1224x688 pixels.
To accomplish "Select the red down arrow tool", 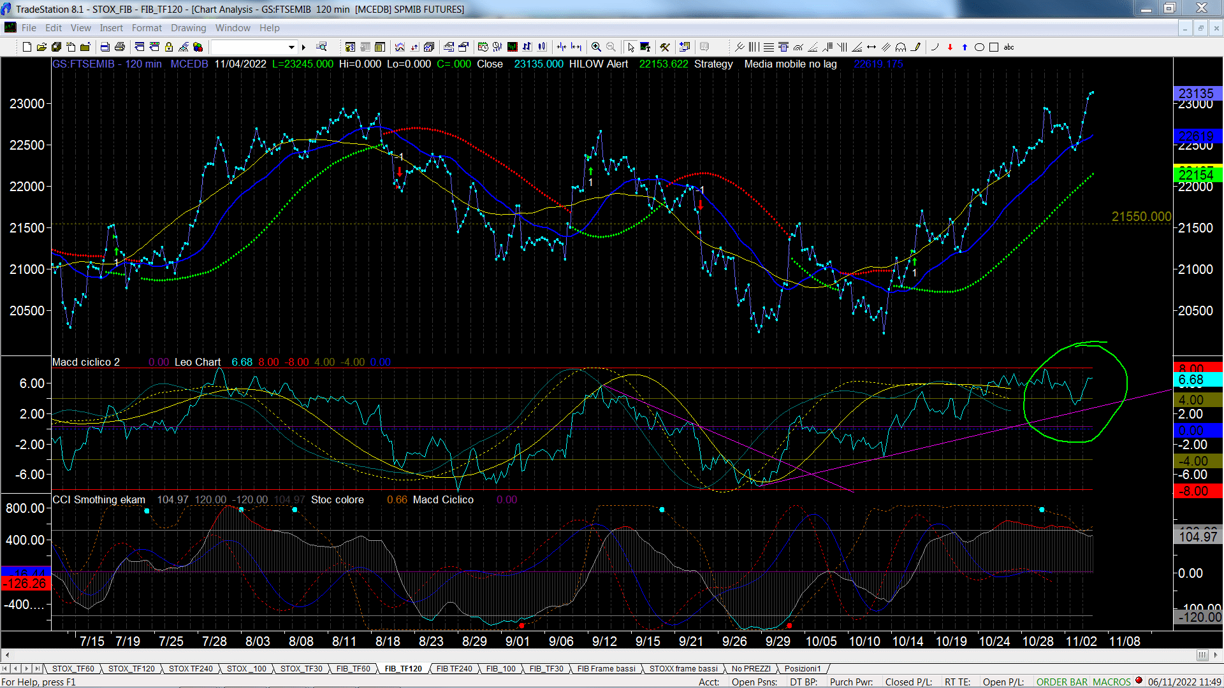I will (x=950, y=47).
